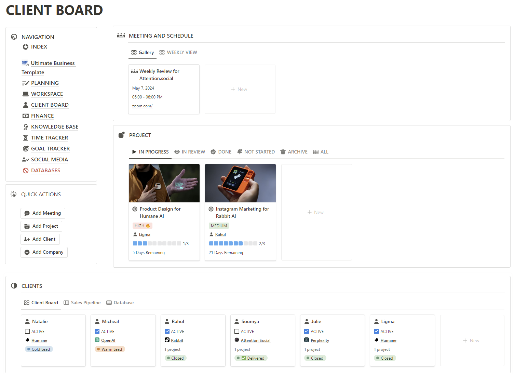Image resolution: width=514 pixels, height=374 pixels.
Task: Open the Humane AI project cover image
Action: pyautogui.click(x=164, y=183)
